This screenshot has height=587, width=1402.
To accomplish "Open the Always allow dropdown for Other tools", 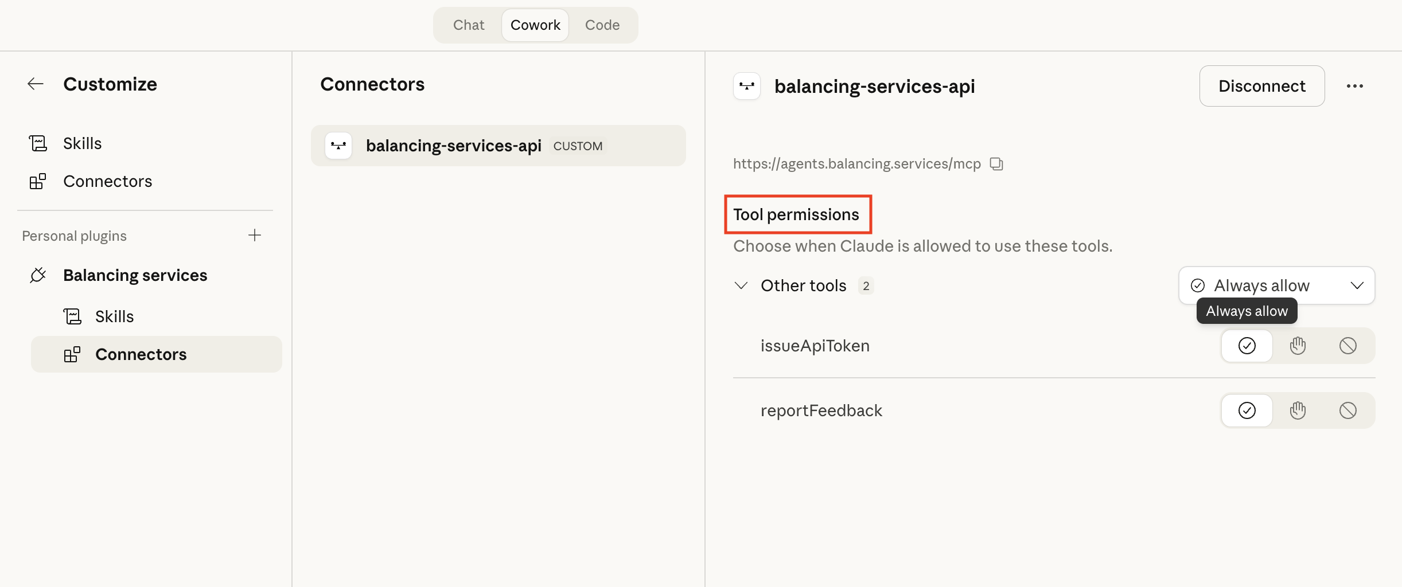I will click(x=1276, y=285).
